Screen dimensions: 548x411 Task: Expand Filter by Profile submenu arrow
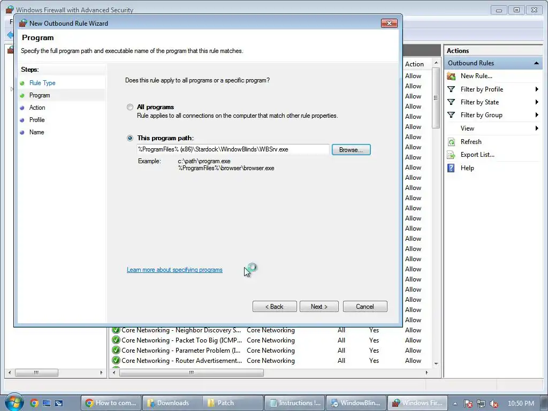(x=537, y=89)
